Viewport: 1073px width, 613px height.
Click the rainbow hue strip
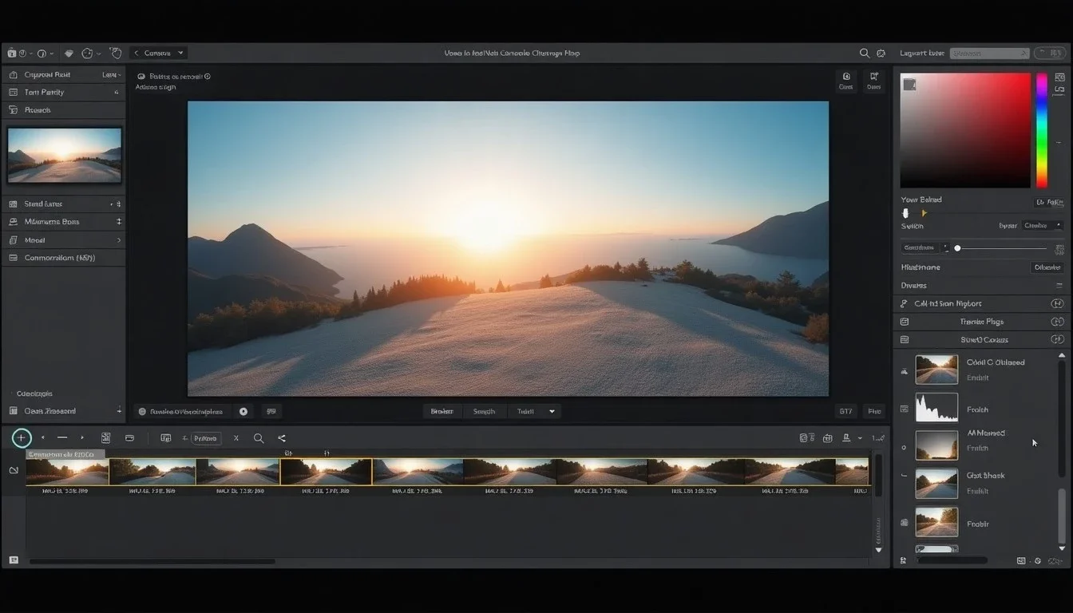tap(1042, 131)
